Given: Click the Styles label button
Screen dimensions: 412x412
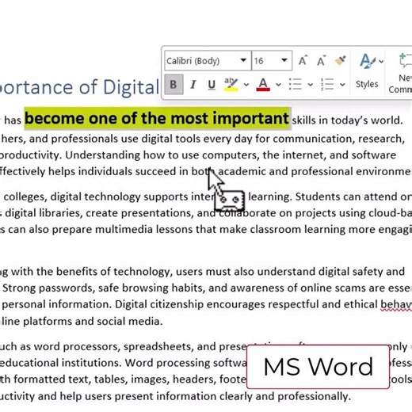Looking at the screenshot, I should tap(367, 84).
